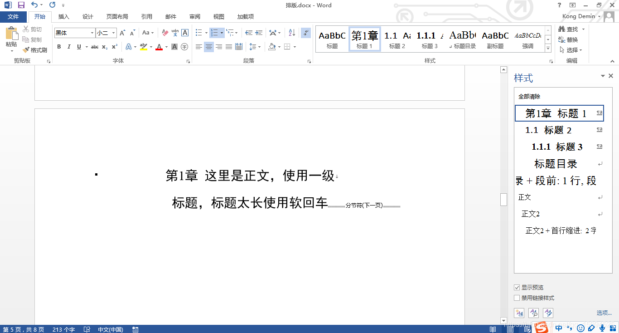Enable the 禁用链接样式 checkbox
This screenshot has height=333, width=619.
517,298
